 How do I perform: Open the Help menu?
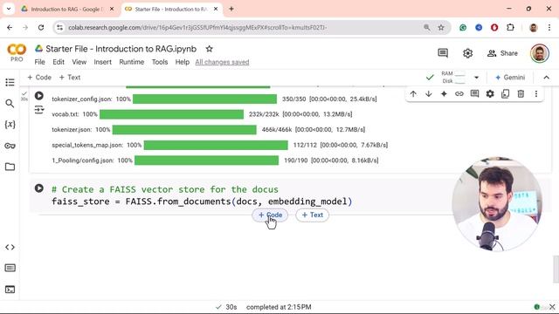[x=183, y=62]
